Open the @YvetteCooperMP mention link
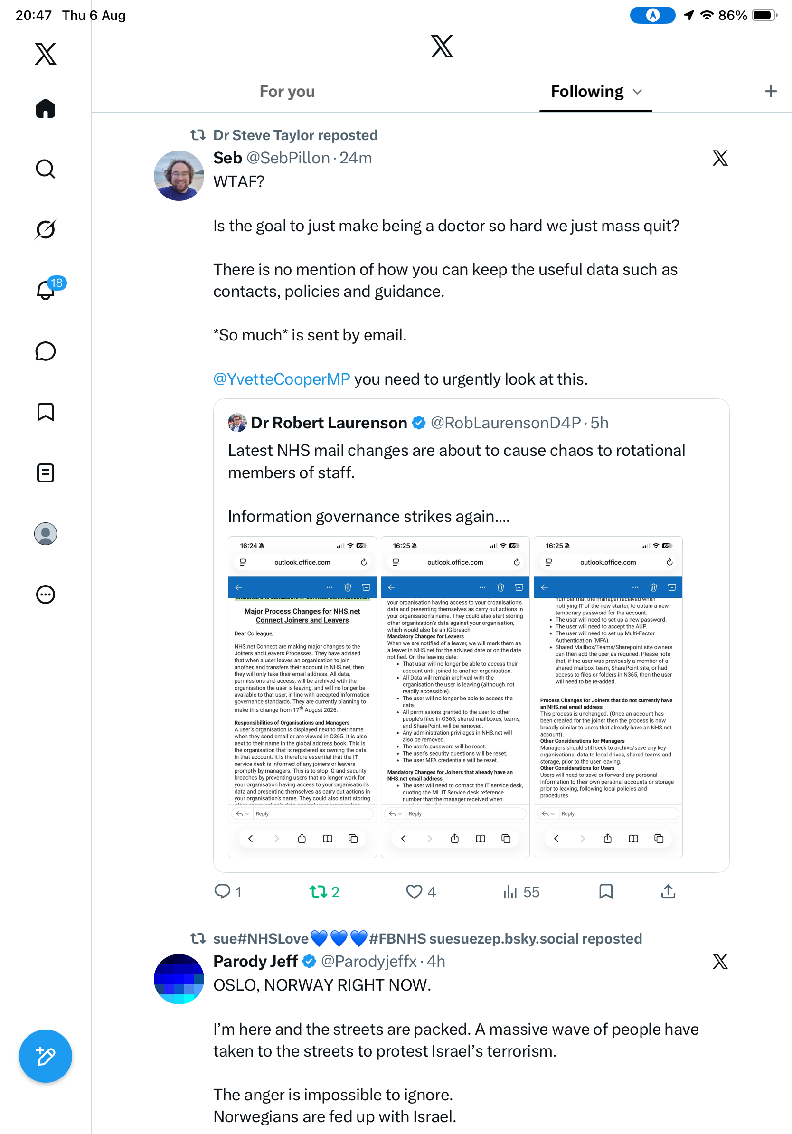792x1134 pixels. 282,379
